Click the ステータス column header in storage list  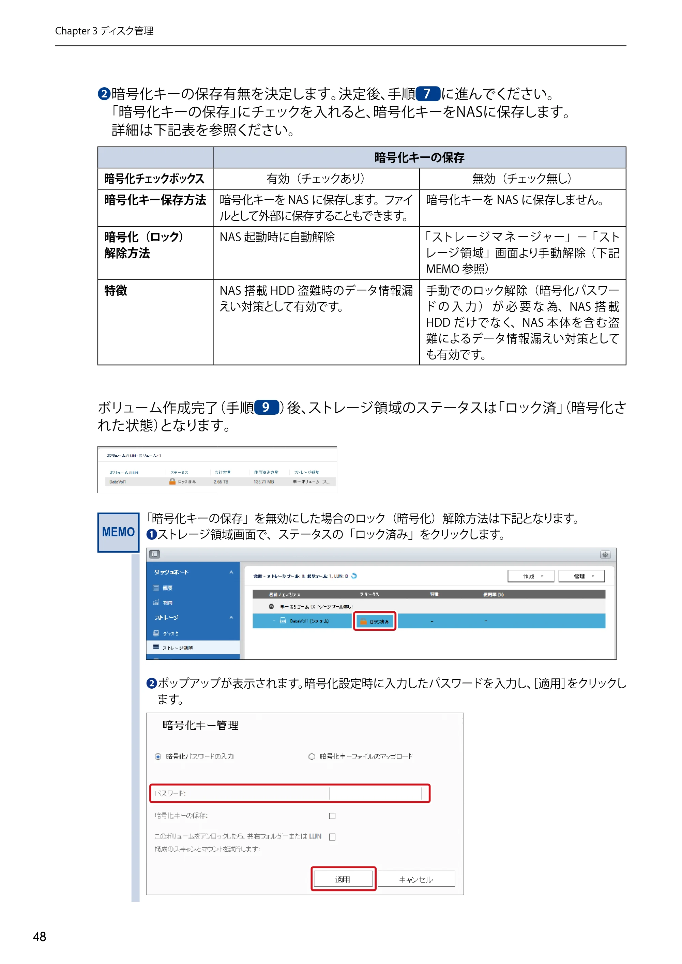click(369, 594)
